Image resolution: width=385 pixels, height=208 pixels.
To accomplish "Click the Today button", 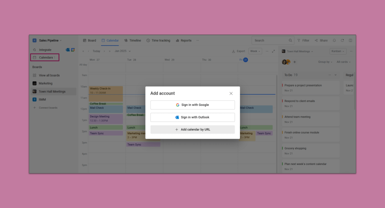I will [97, 51].
